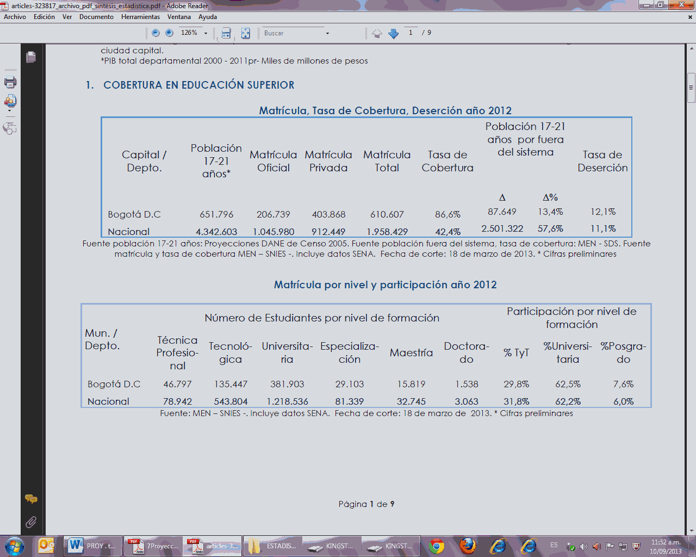Go to previous page with up arrow
Screen dimensions: 696x557
tap(377, 34)
